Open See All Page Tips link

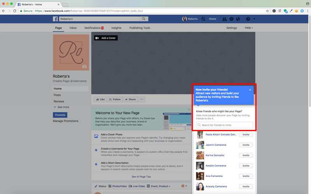pyautogui.click(x=141, y=177)
